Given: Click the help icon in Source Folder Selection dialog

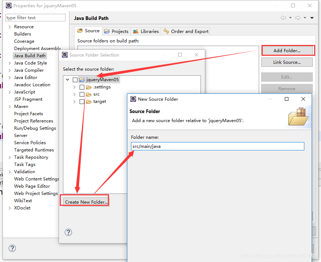Looking at the screenshot, I should tap(68, 232).
